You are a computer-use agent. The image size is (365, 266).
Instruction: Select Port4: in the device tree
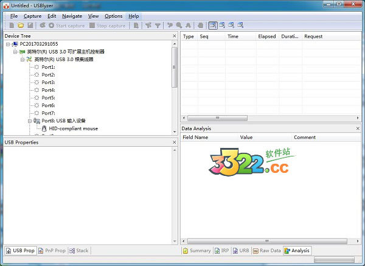(x=48, y=90)
